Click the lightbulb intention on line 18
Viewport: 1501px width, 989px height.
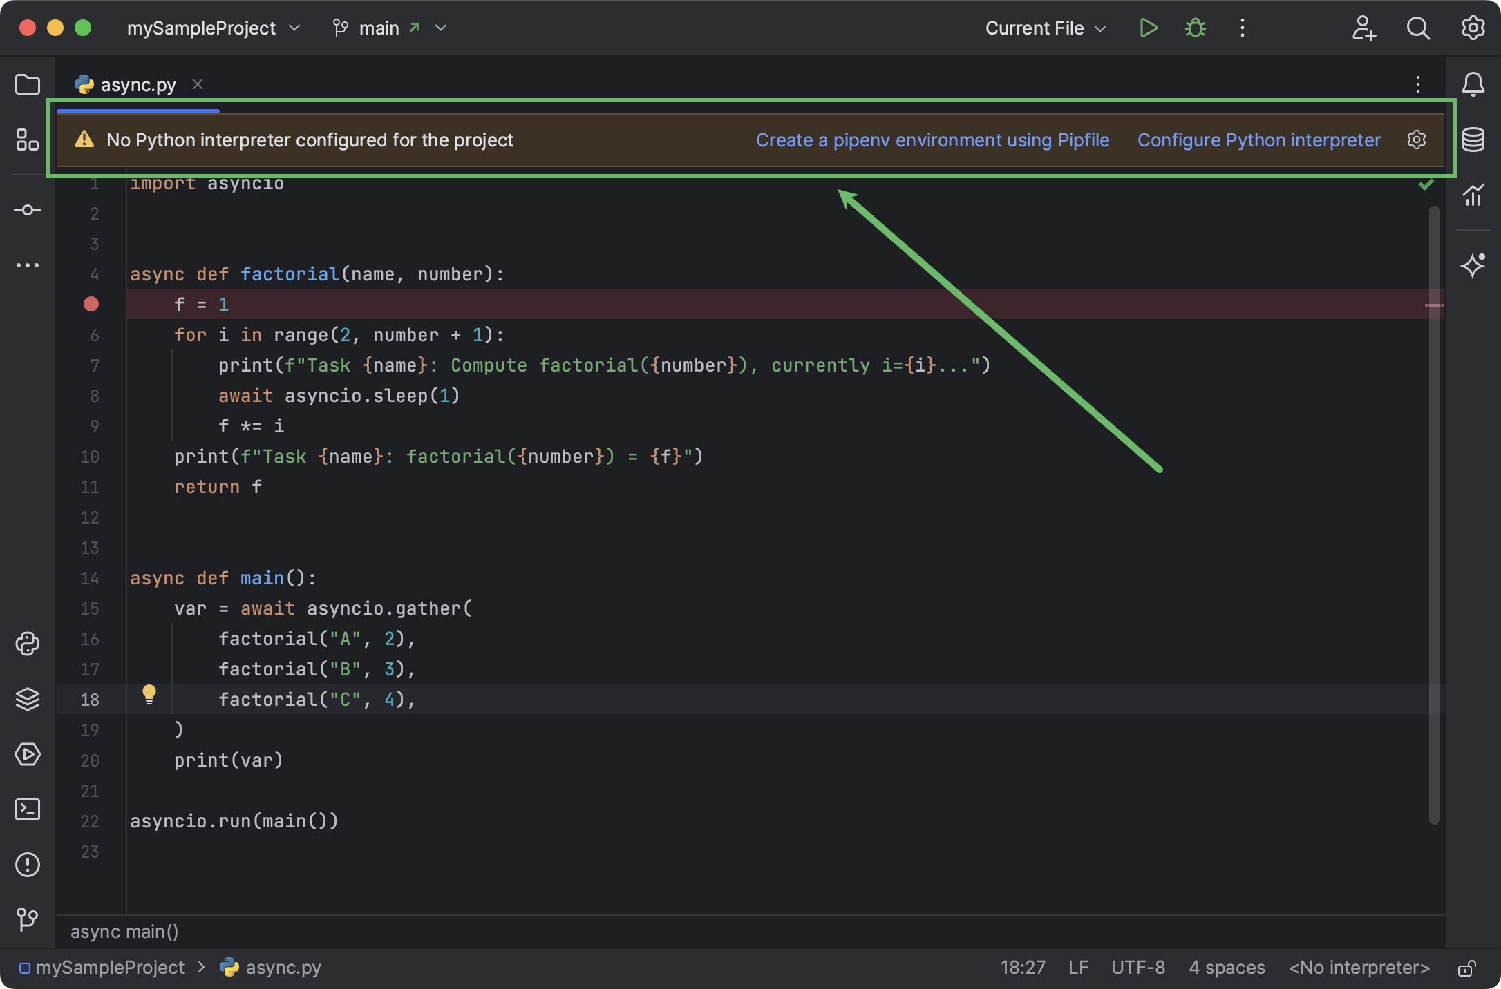(x=150, y=695)
